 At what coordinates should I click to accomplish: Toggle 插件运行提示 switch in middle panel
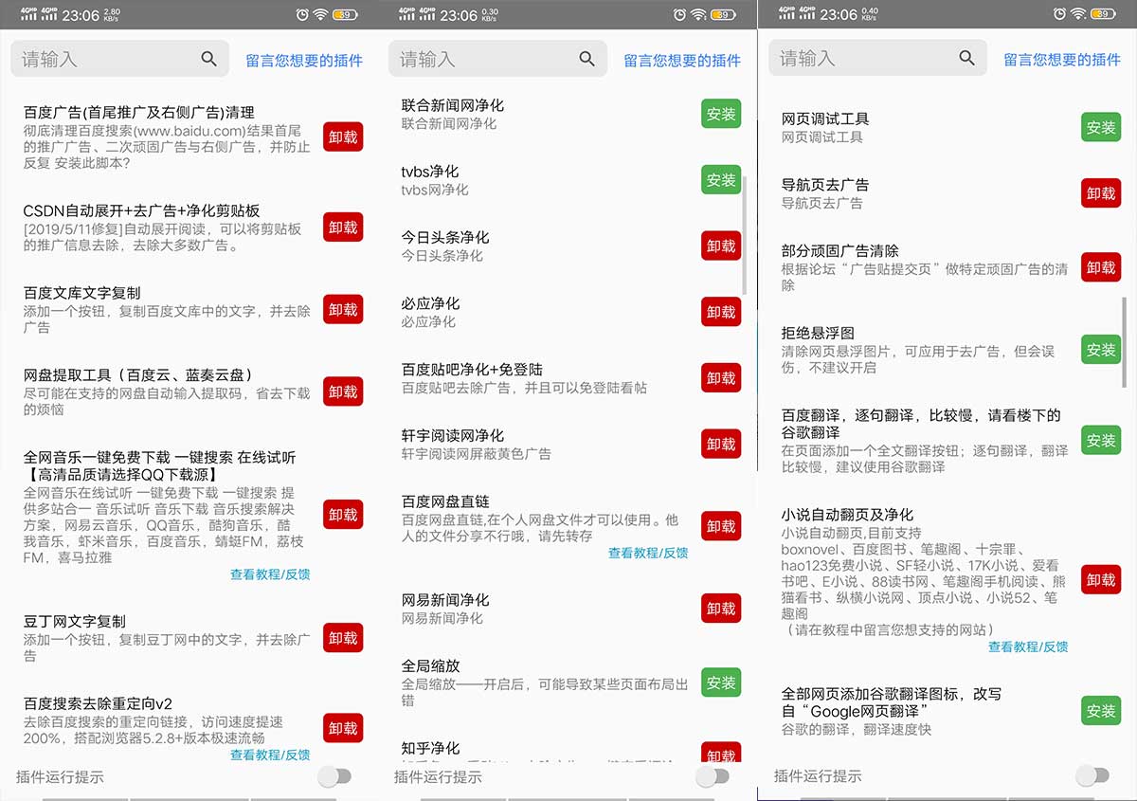(712, 776)
